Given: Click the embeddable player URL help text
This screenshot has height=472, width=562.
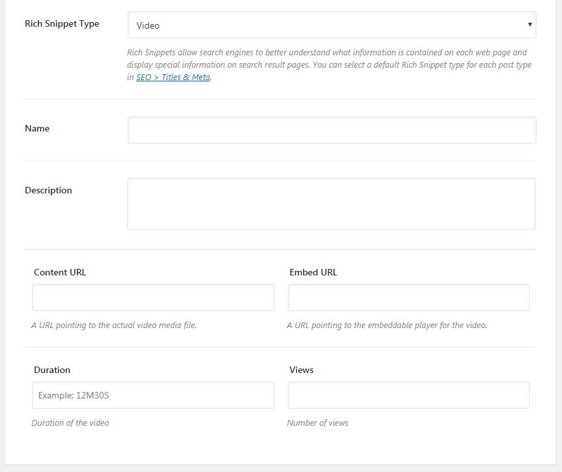Looking at the screenshot, I should coord(387,325).
